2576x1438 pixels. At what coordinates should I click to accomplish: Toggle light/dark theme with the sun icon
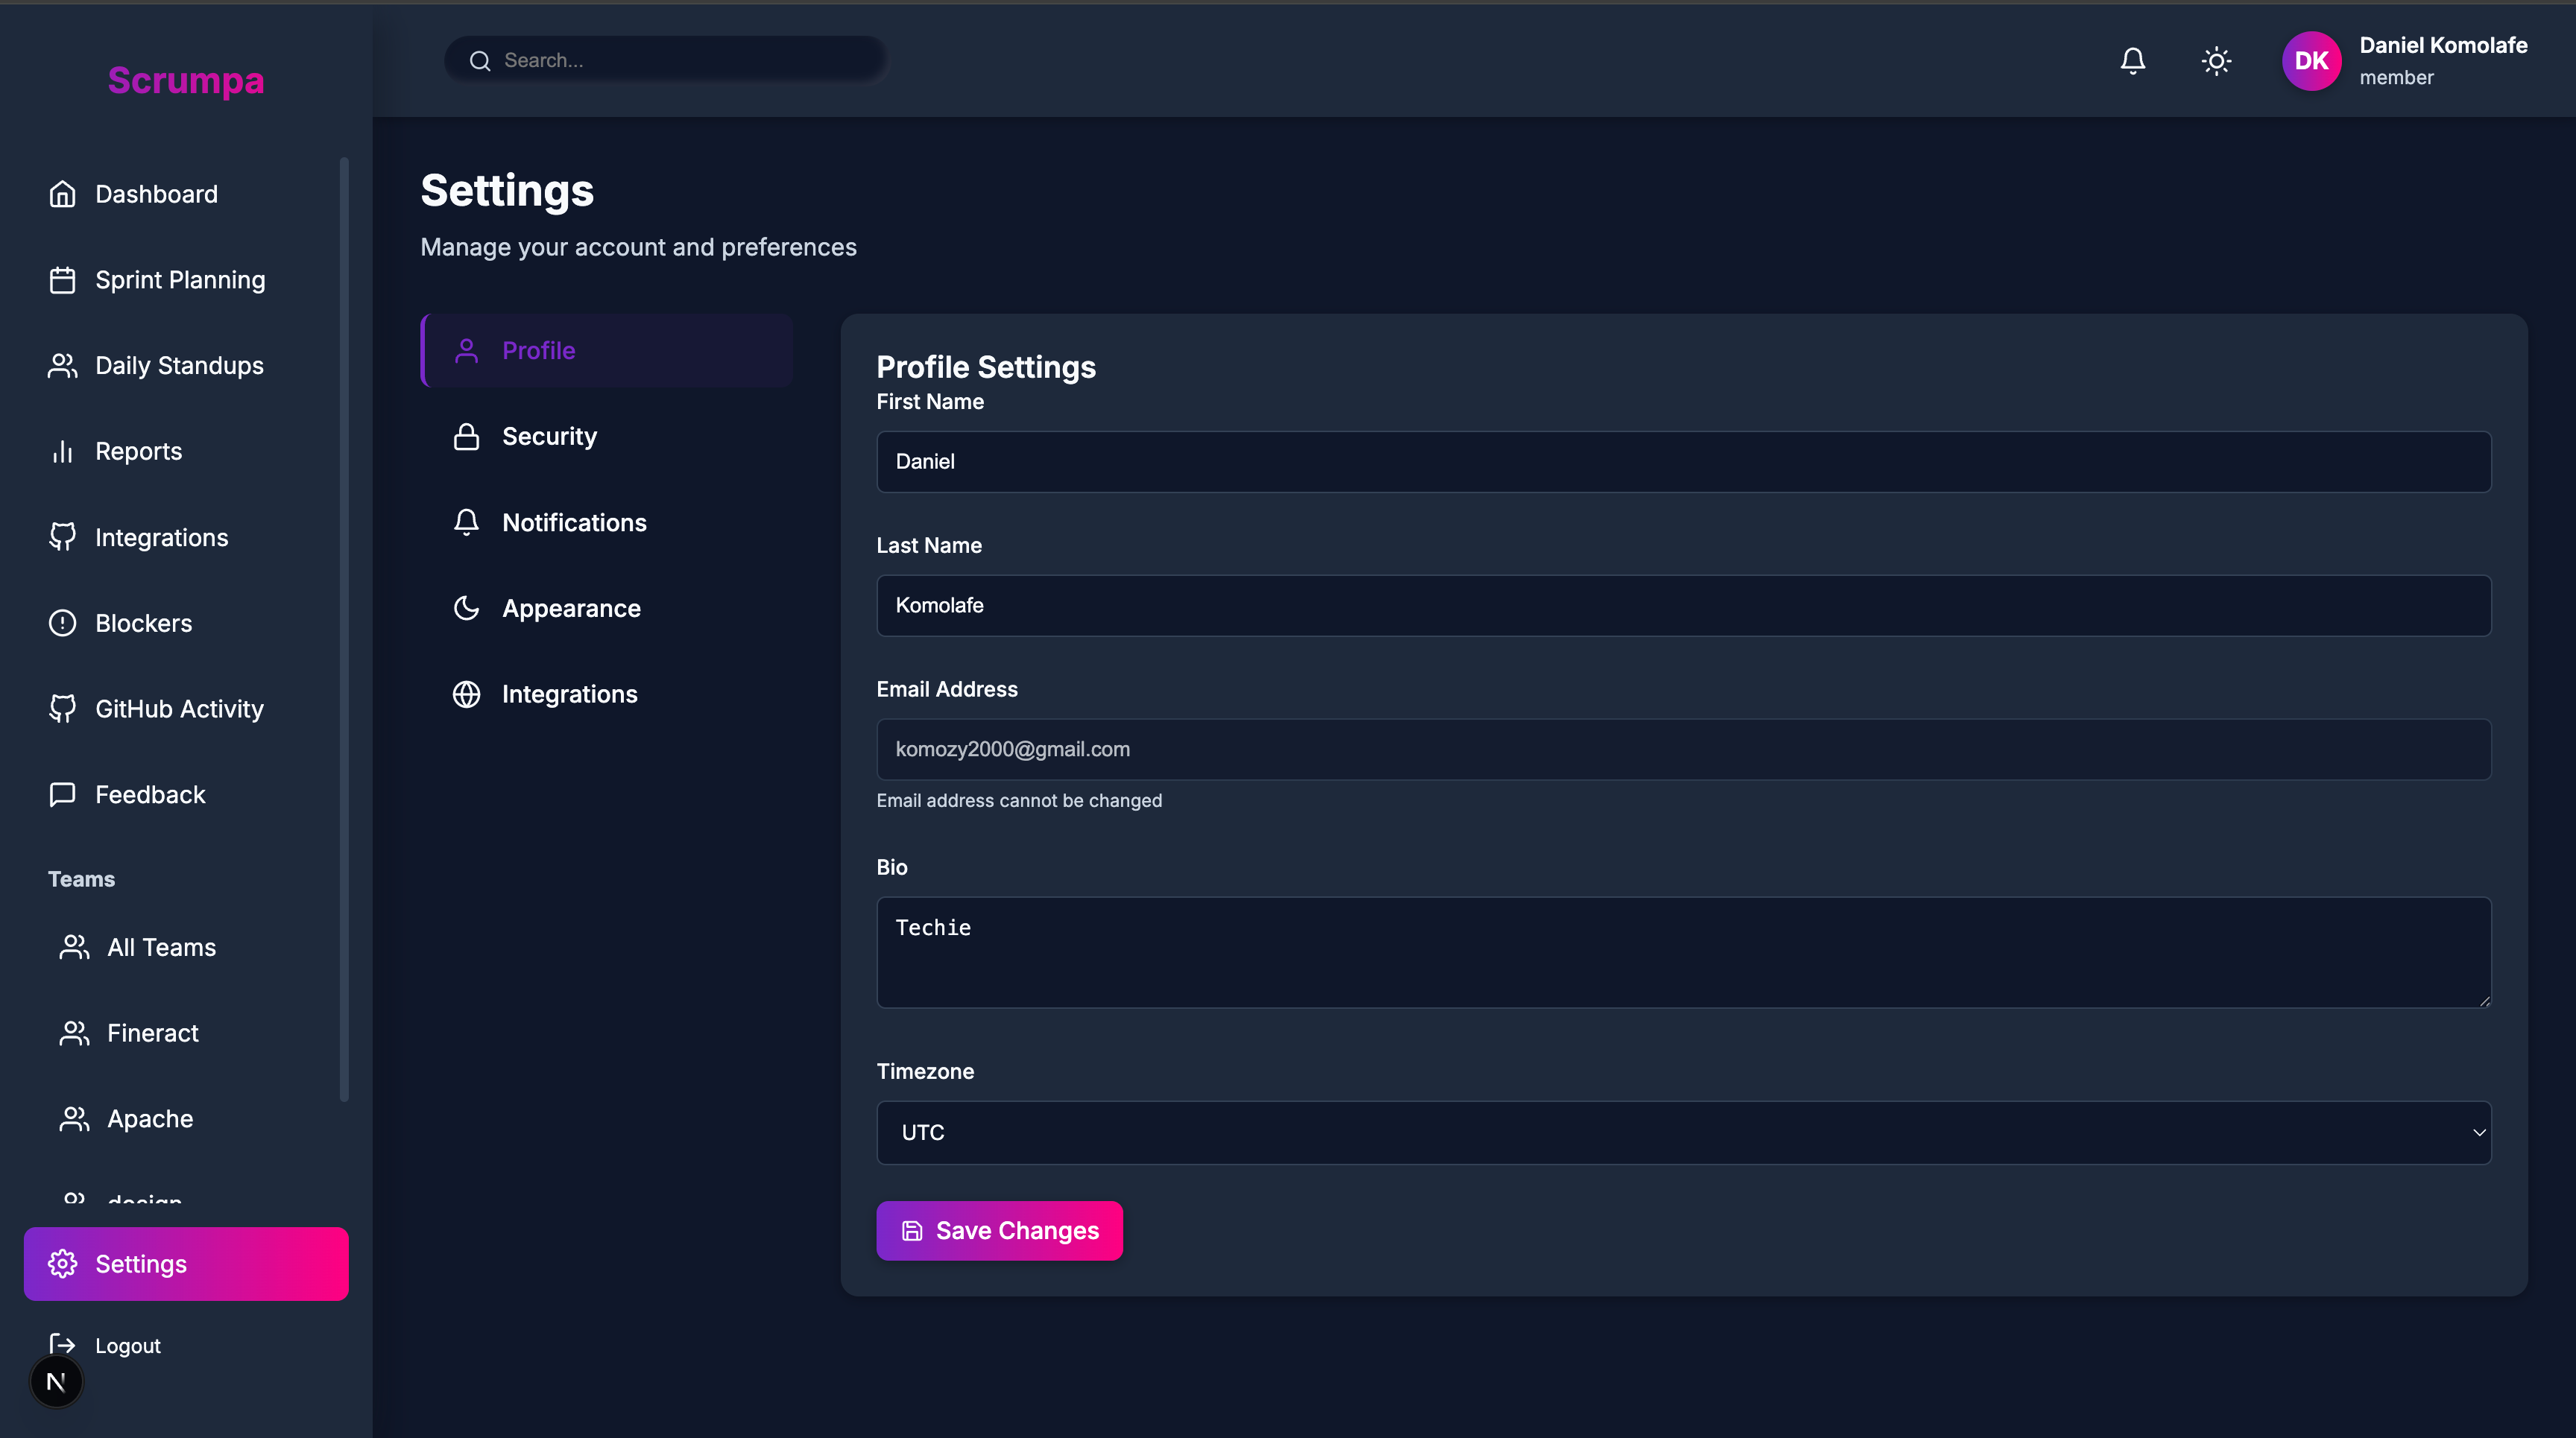pyautogui.click(x=2216, y=61)
